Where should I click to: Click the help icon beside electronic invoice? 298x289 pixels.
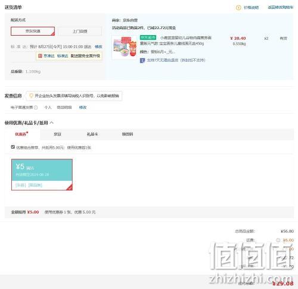click(x=36, y=108)
